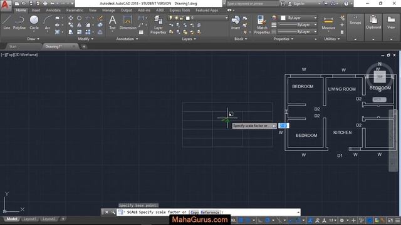Screen dimensions: 401x225
Task: Add a new drawing tab with plus
Action: click(x=84, y=46)
